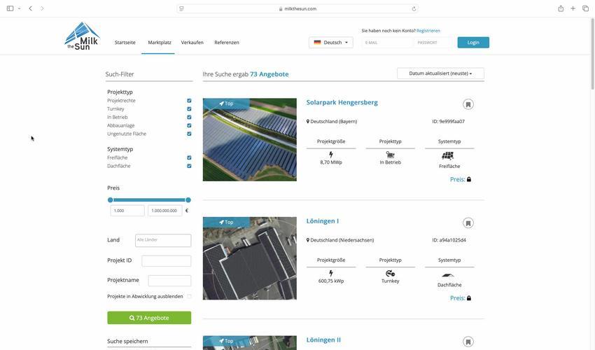Screen dimensions: 595x350
Task: Open the Deutsch language dropdown
Action: pyautogui.click(x=331, y=43)
